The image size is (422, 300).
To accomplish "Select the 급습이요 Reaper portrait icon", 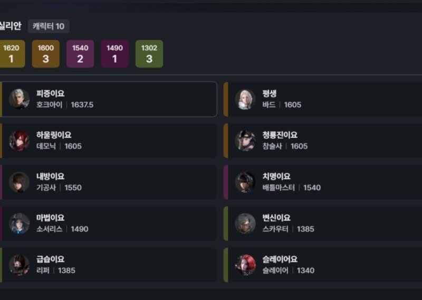I will [19, 265].
